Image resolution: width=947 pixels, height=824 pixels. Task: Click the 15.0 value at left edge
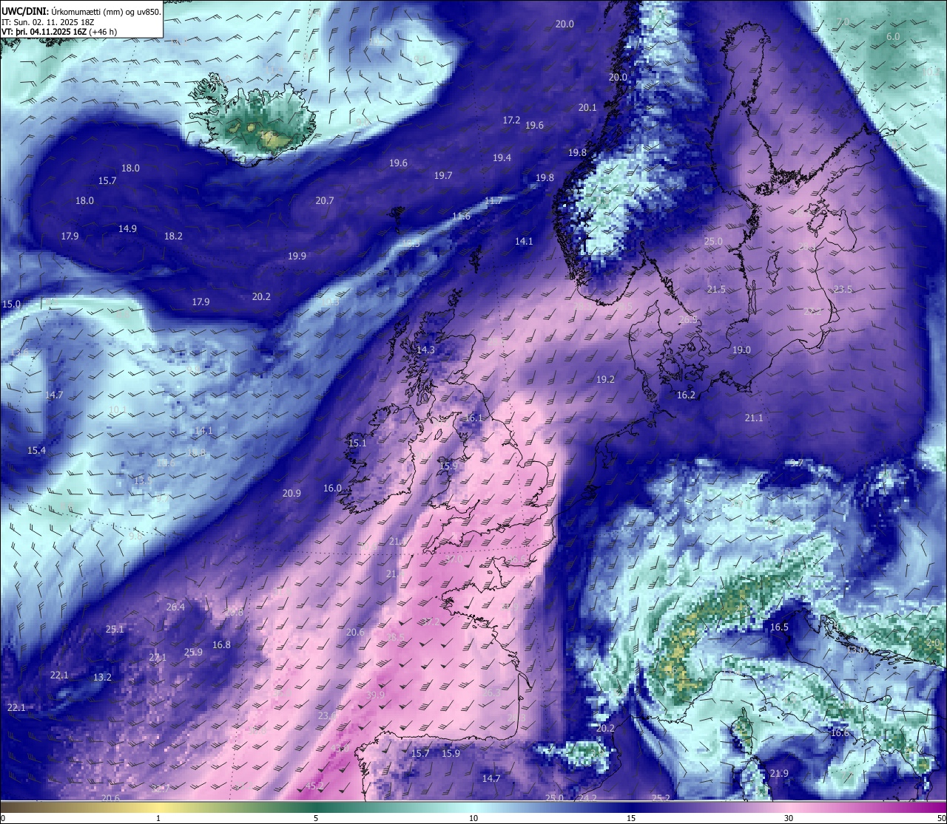pos(11,304)
